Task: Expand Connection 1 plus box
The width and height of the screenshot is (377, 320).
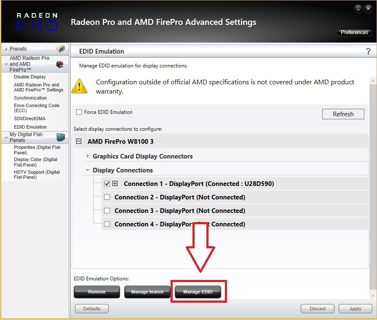Action: [x=115, y=183]
